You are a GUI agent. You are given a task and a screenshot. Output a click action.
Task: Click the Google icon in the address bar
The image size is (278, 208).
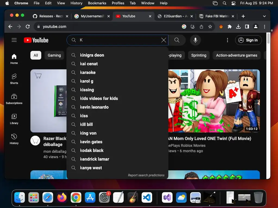pos(184,27)
